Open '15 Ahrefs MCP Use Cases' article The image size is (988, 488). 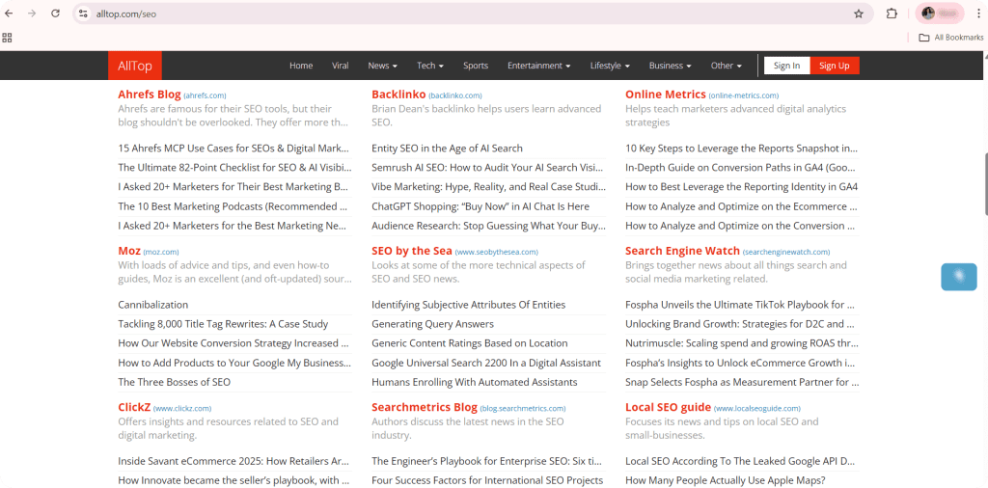pos(233,149)
